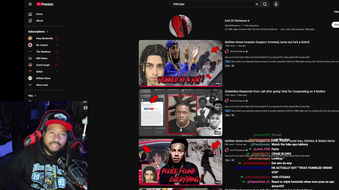Play GlokkNine Responds video thumbnail

[180, 113]
